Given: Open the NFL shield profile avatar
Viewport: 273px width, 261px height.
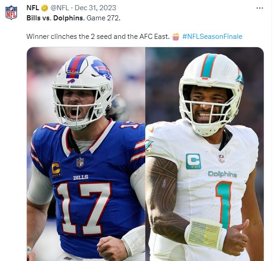Looking at the screenshot, I should pos(11,12).
